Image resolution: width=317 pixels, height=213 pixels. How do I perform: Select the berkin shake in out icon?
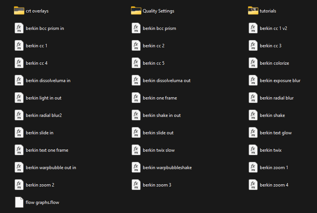pyautogui.click(x=136, y=115)
